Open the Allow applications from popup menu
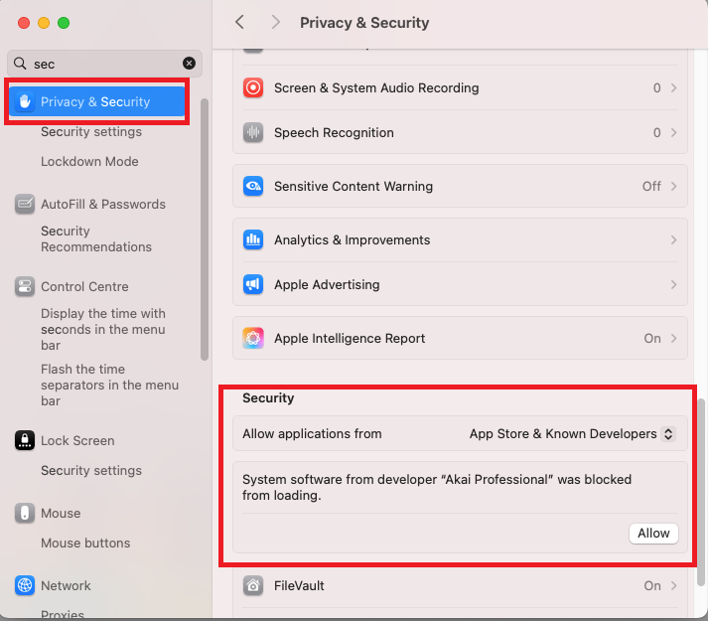Viewport: 709px width, 622px height. [572, 434]
